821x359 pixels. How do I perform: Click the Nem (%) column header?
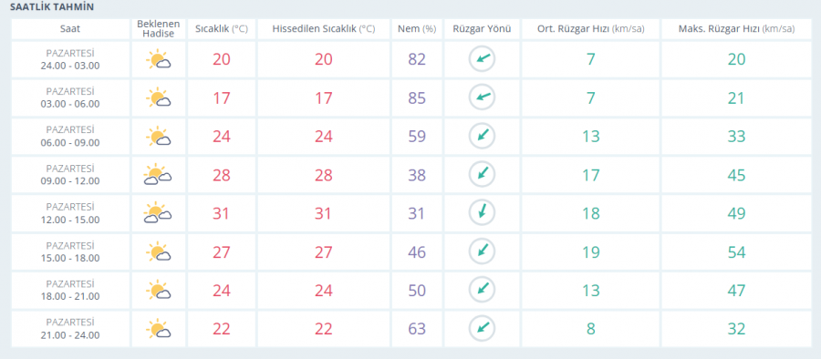(x=417, y=29)
